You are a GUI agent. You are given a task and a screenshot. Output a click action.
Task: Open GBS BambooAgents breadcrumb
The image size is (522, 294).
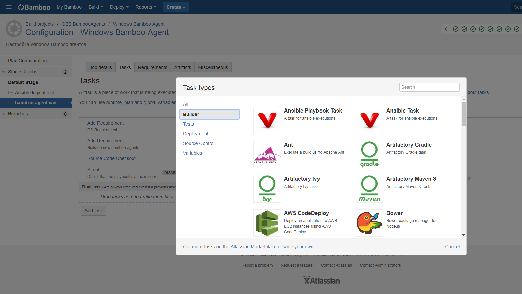coord(83,24)
